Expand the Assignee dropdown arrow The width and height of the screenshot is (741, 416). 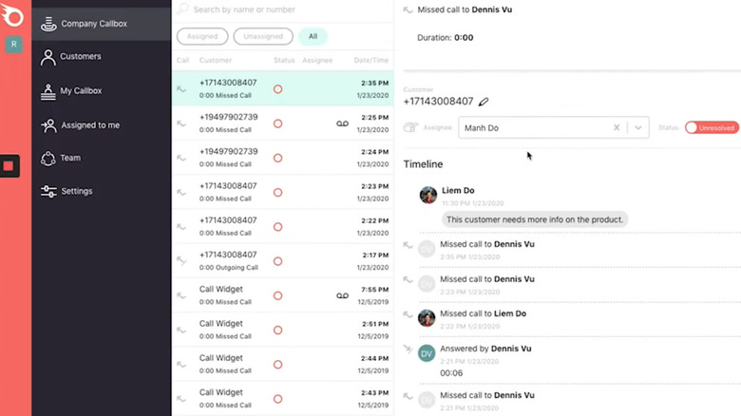[638, 128]
